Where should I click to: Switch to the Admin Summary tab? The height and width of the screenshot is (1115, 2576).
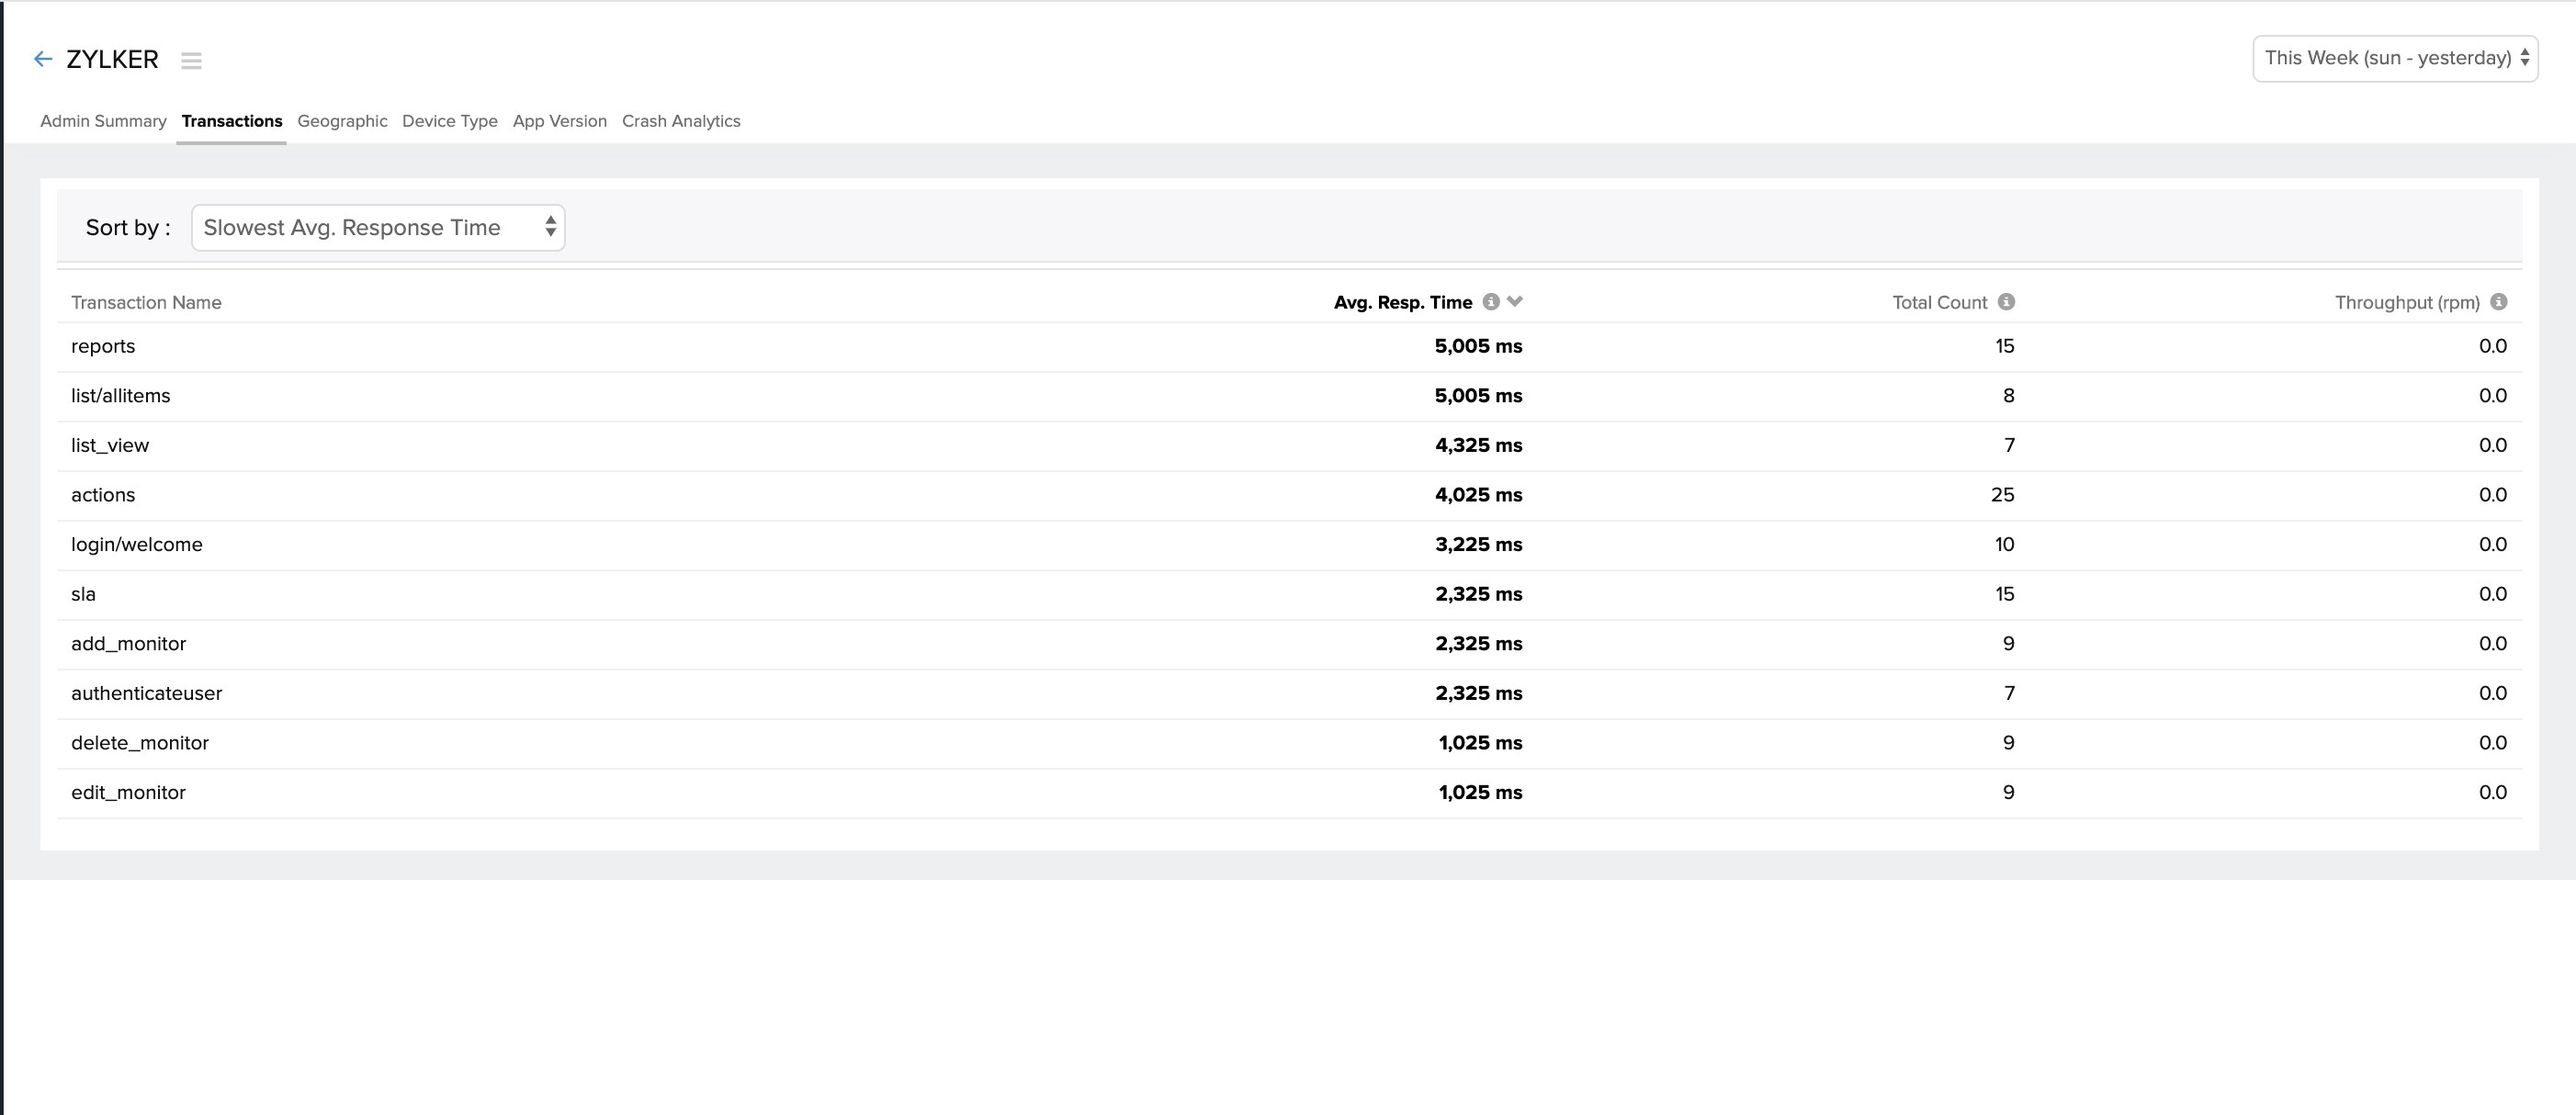103,121
